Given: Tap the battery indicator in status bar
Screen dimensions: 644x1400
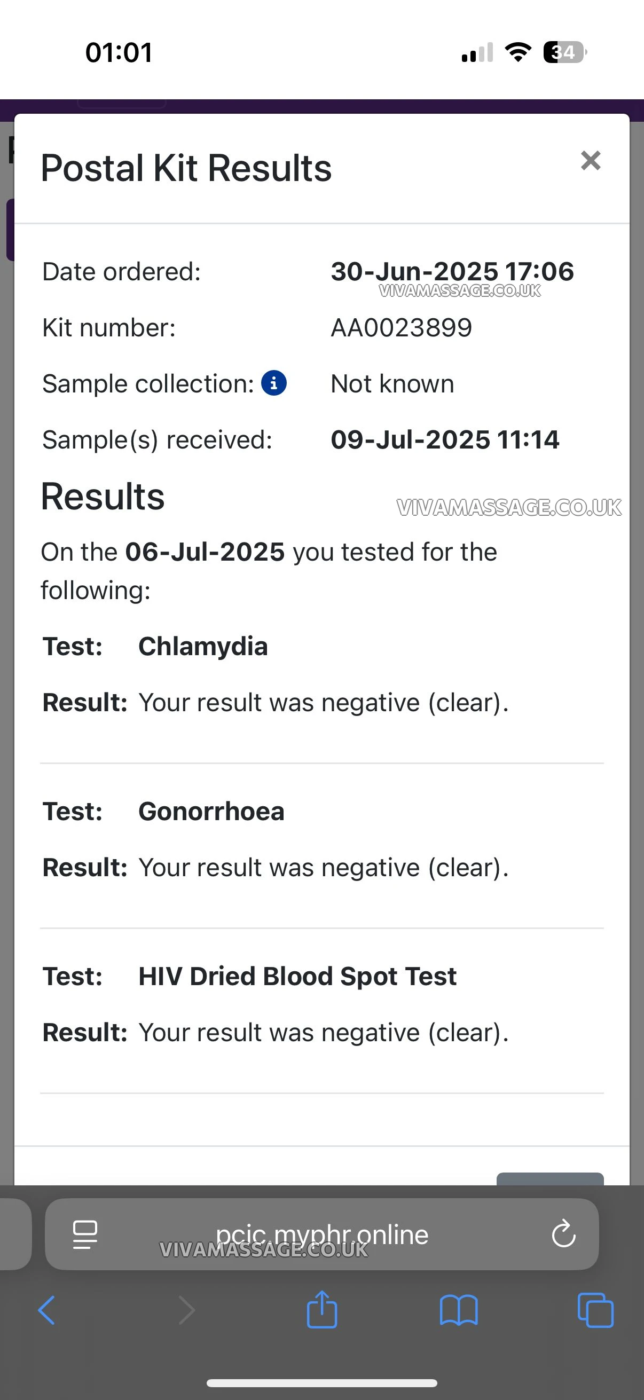Looking at the screenshot, I should point(564,52).
